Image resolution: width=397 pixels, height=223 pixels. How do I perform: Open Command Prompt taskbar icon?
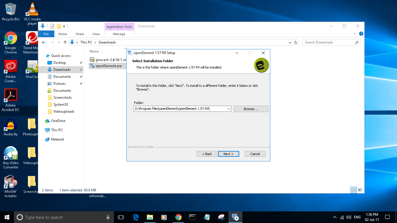pyautogui.click(x=192, y=217)
